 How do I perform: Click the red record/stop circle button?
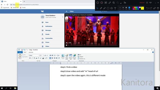102,3
